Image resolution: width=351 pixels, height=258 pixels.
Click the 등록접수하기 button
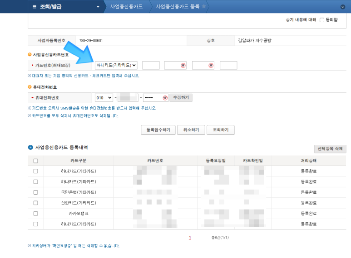point(158,130)
